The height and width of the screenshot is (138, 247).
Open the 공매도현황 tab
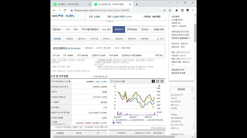[x=158, y=29]
